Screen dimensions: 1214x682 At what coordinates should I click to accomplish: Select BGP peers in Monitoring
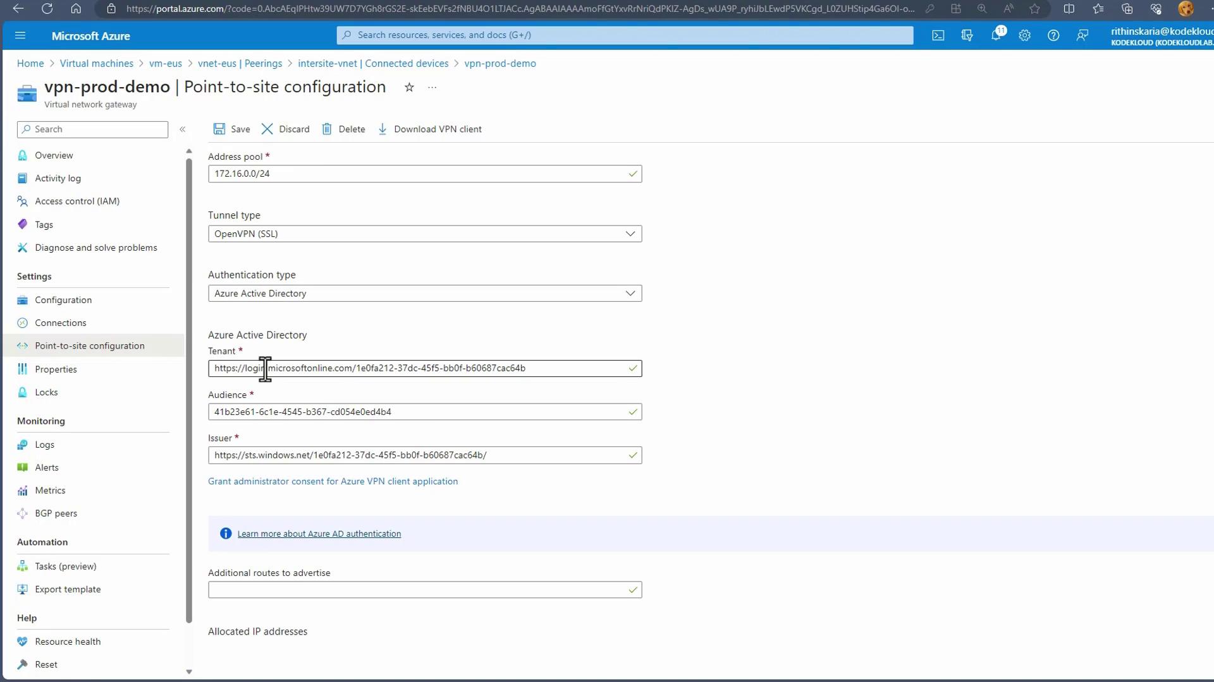pos(56,513)
